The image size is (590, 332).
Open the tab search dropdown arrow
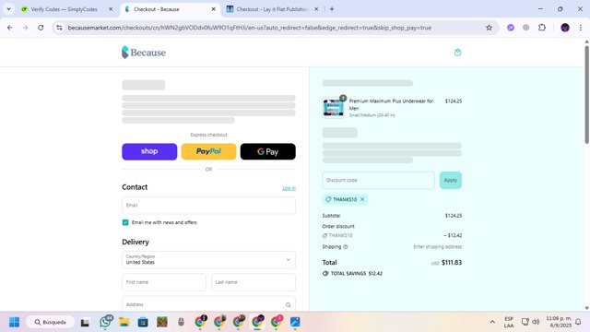[8, 9]
